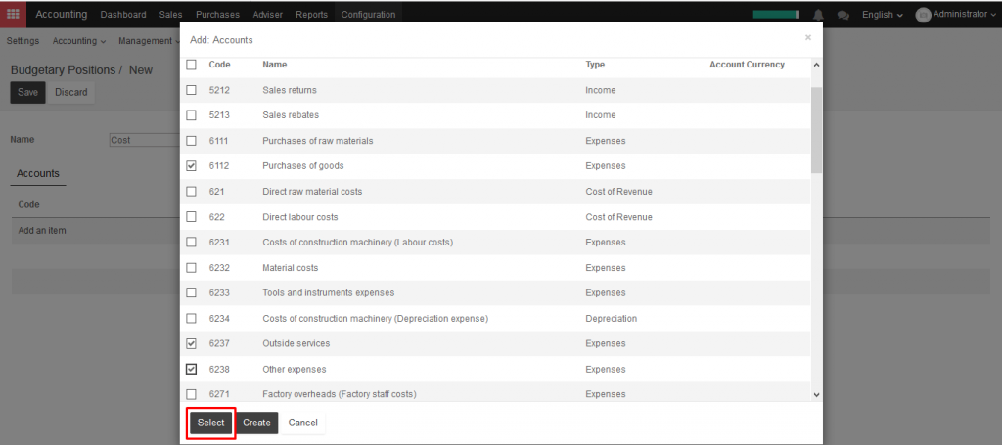Click the scrollbar down arrow
This screenshot has width=1002, height=445.
click(x=816, y=395)
